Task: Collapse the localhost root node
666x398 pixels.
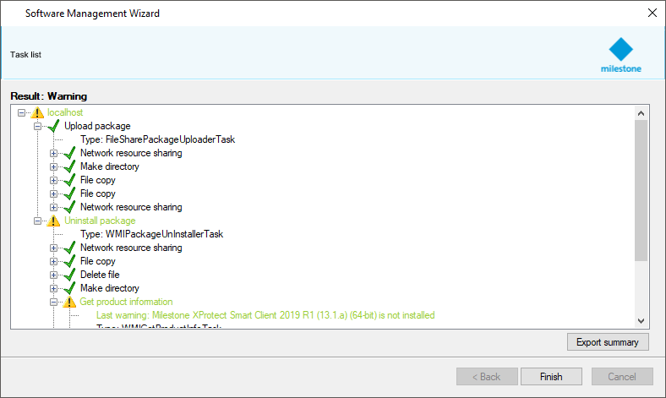Action: (22, 112)
